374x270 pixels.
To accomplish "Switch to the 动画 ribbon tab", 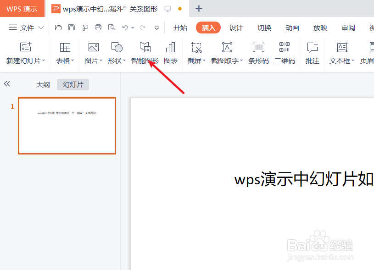I will point(292,28).
